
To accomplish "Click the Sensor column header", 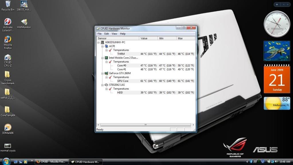I will point(118,38).
